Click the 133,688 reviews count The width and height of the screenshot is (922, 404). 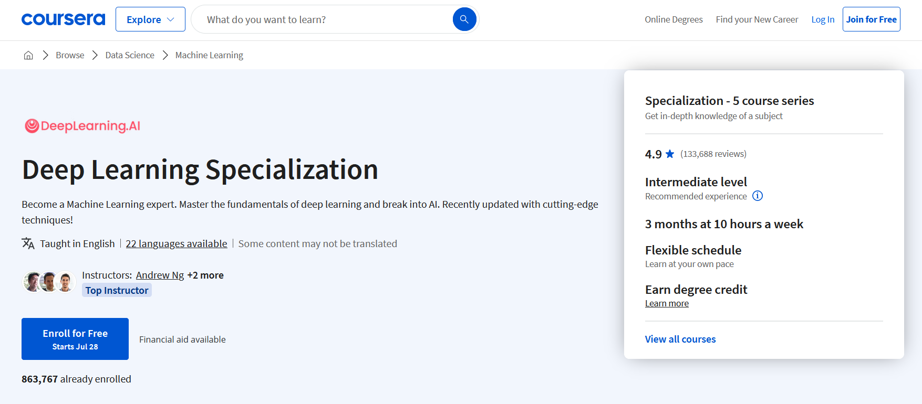coord(713,154)
